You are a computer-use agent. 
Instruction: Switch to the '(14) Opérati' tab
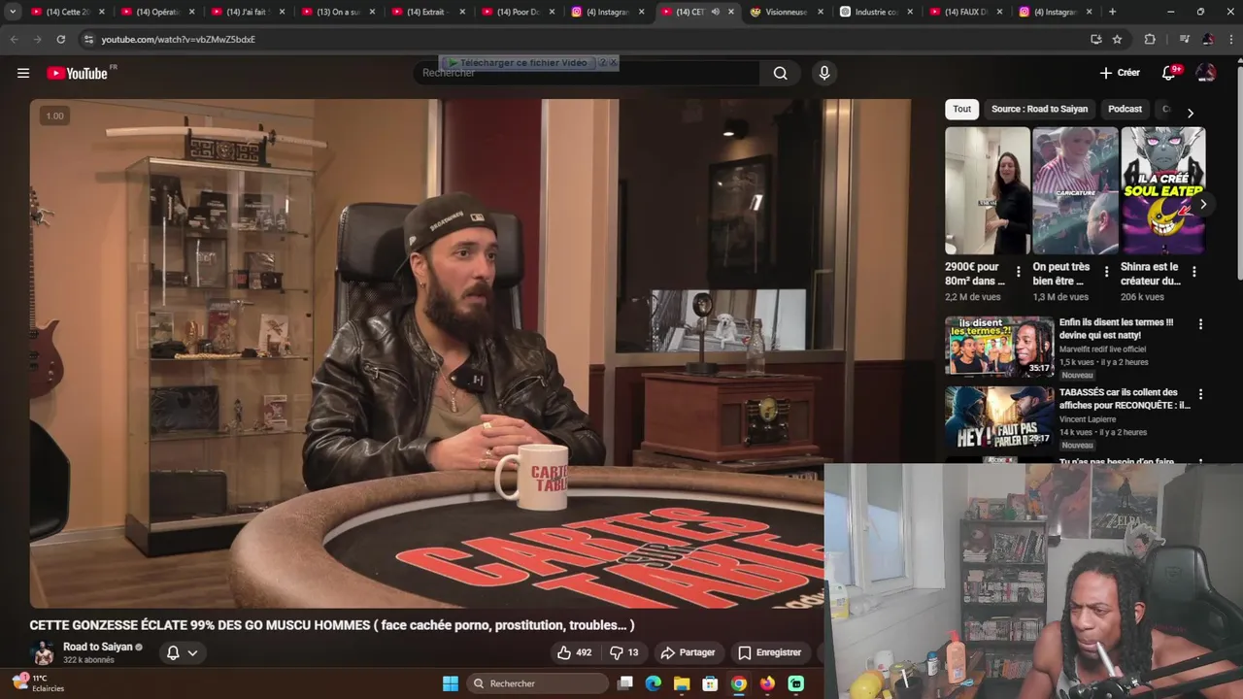coord(157,12)
